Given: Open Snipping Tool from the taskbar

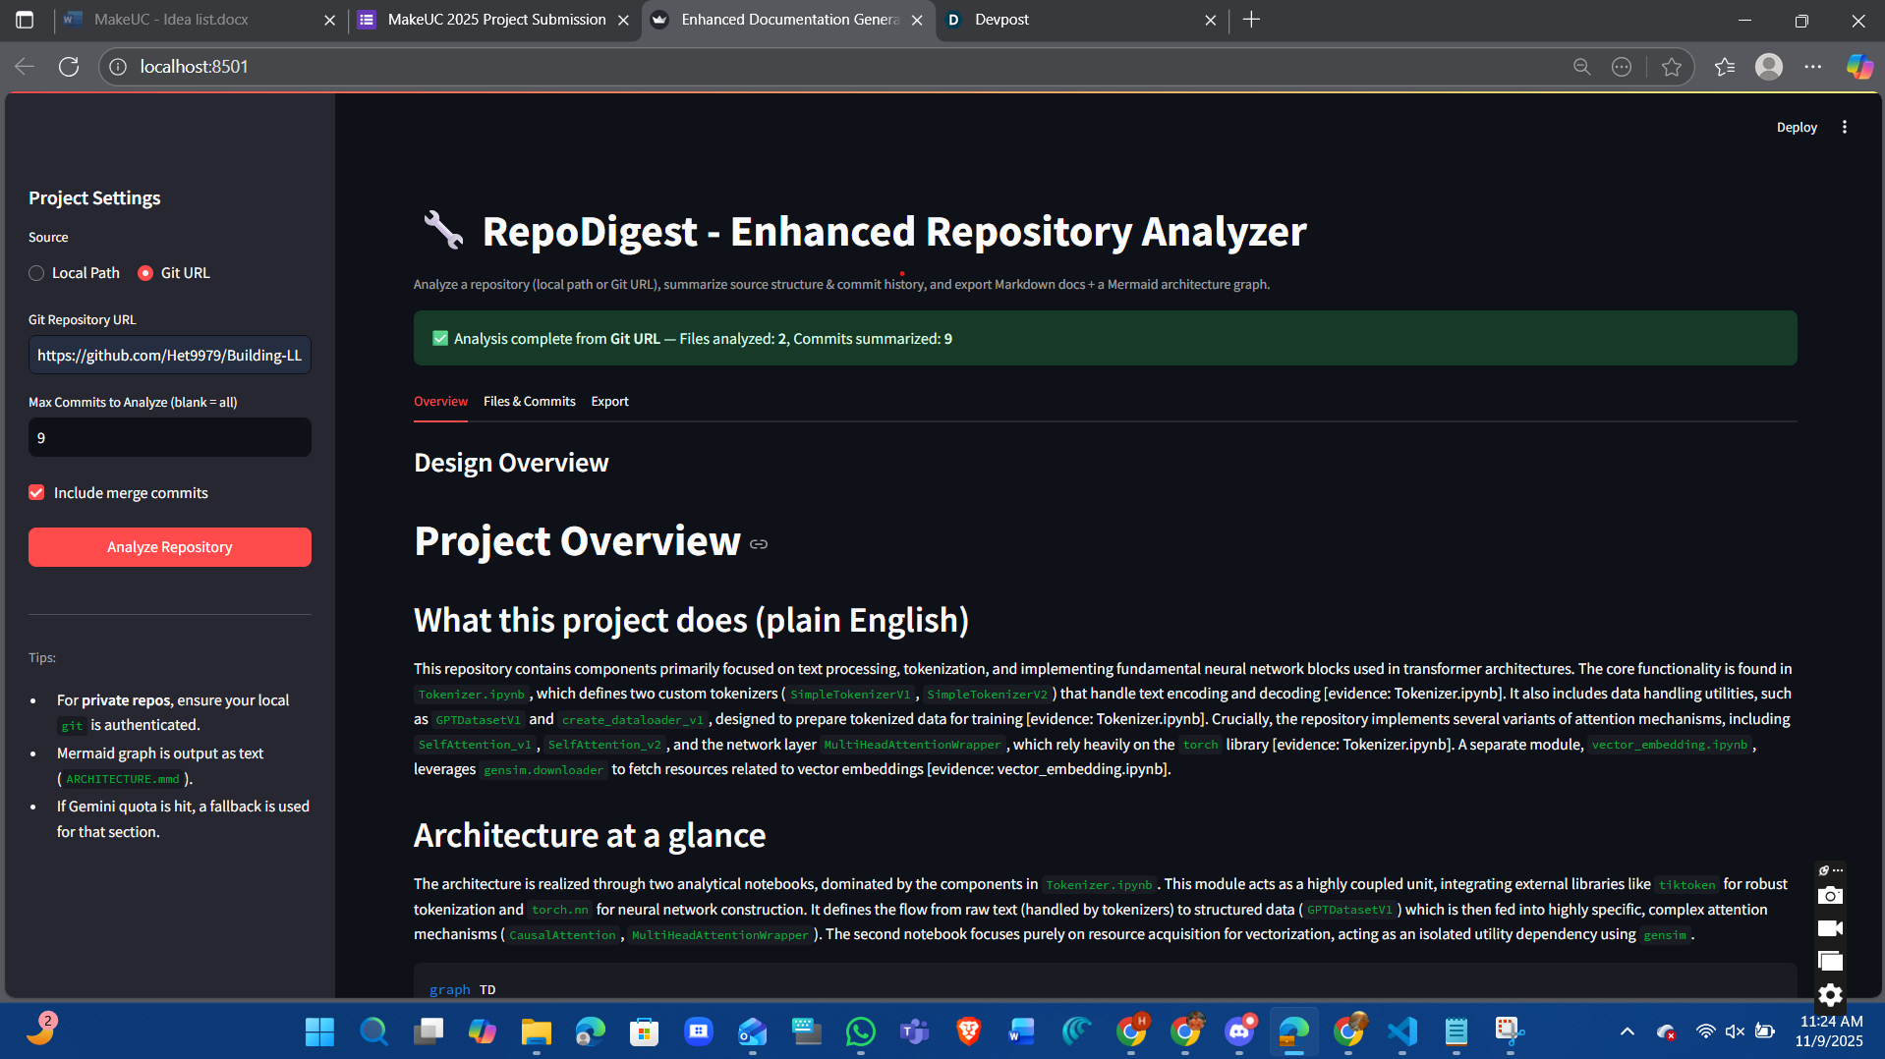Looking at the screenshot, I should (1510, 1031).
